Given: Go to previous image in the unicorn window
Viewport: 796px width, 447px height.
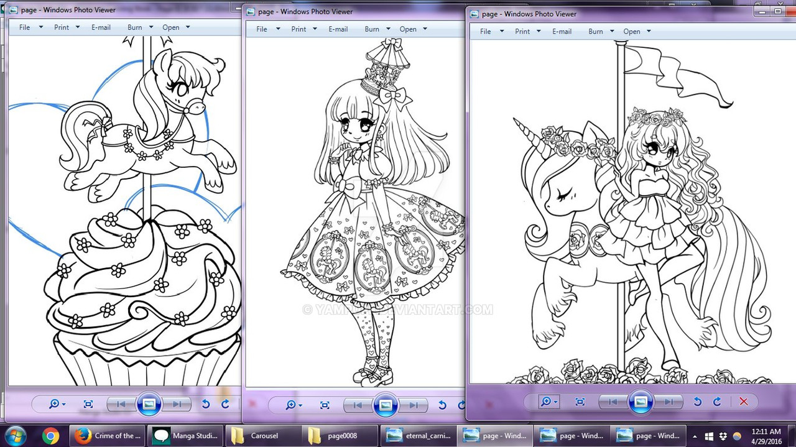Looking at the screenshot, I should point(613,402).
